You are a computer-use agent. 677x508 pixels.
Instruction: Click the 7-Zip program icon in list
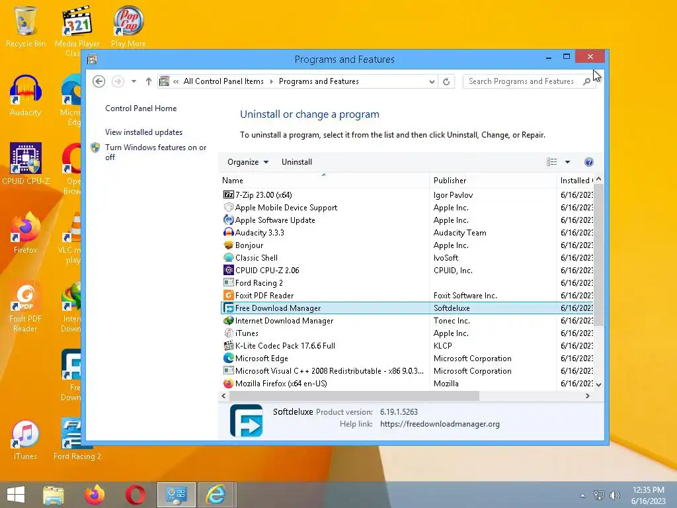[x=228, y=195]
